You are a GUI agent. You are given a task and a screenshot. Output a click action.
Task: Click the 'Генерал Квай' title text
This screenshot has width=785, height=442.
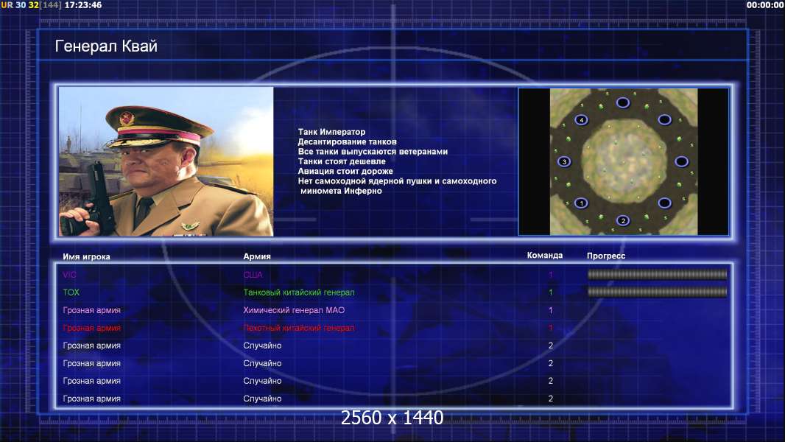106,46
